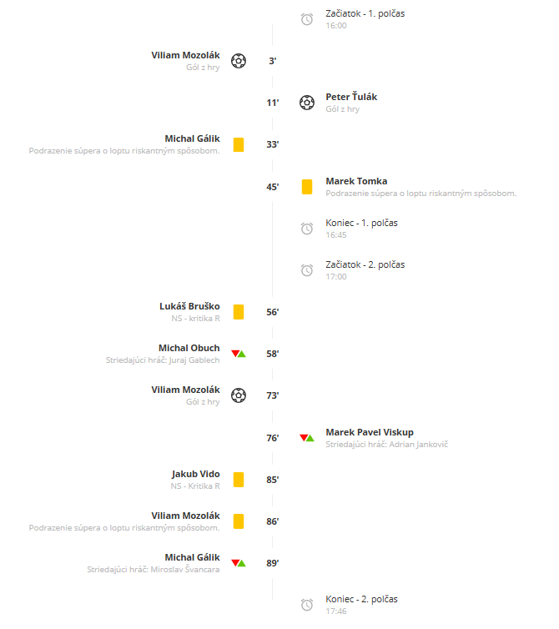Click Marek Tomka's yellow card icon

pos(307,187)
